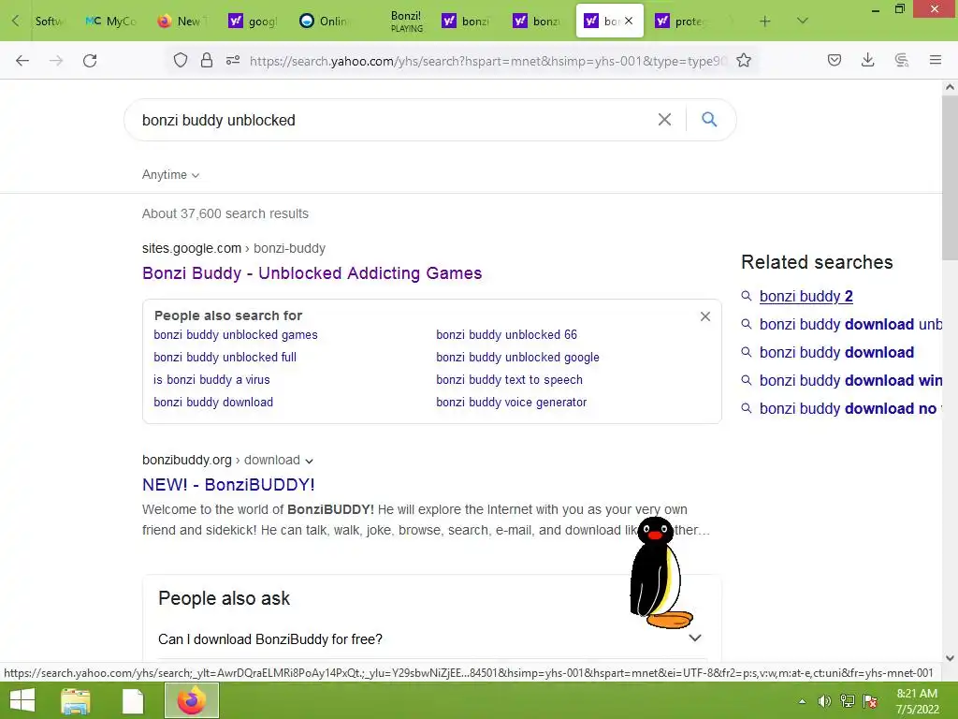Image resolution: width=958 pixels, height=719 pixels.
Task: Expand bonzibuddy.org result options arrow
Action: pos(309,461)
